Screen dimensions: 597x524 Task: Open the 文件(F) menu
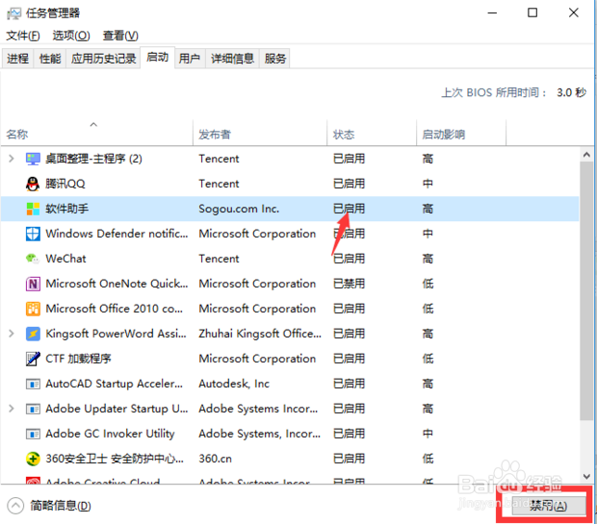23,36
